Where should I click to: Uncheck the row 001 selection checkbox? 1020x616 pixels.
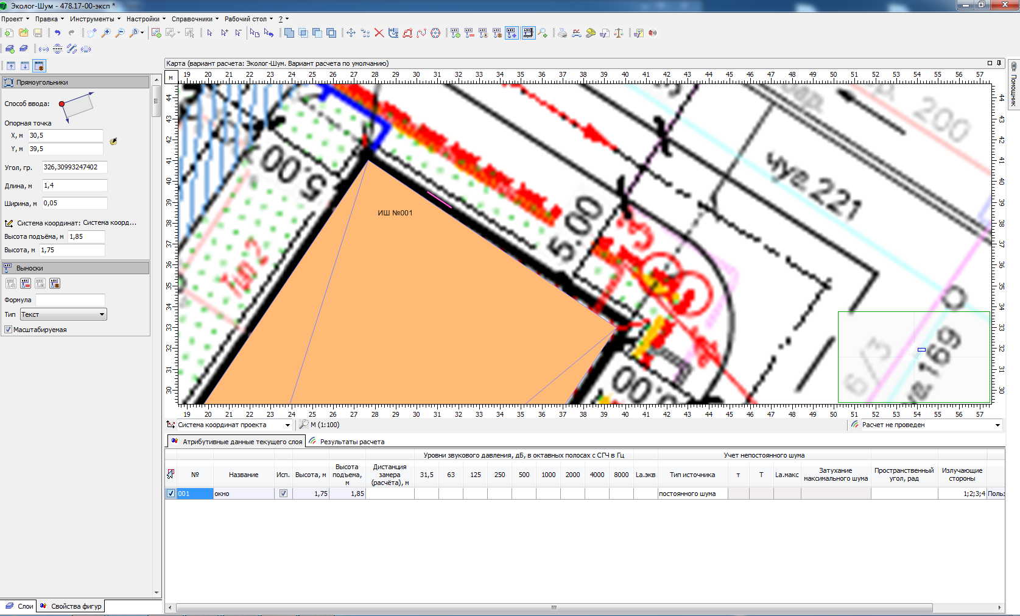(171, 494)
